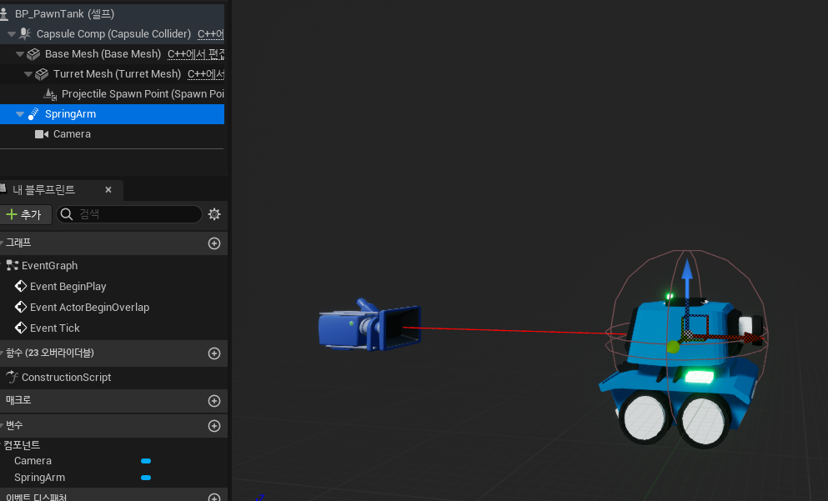Click the 매크로 section header
Screen dimensions: 828x501
coord(113,400)
